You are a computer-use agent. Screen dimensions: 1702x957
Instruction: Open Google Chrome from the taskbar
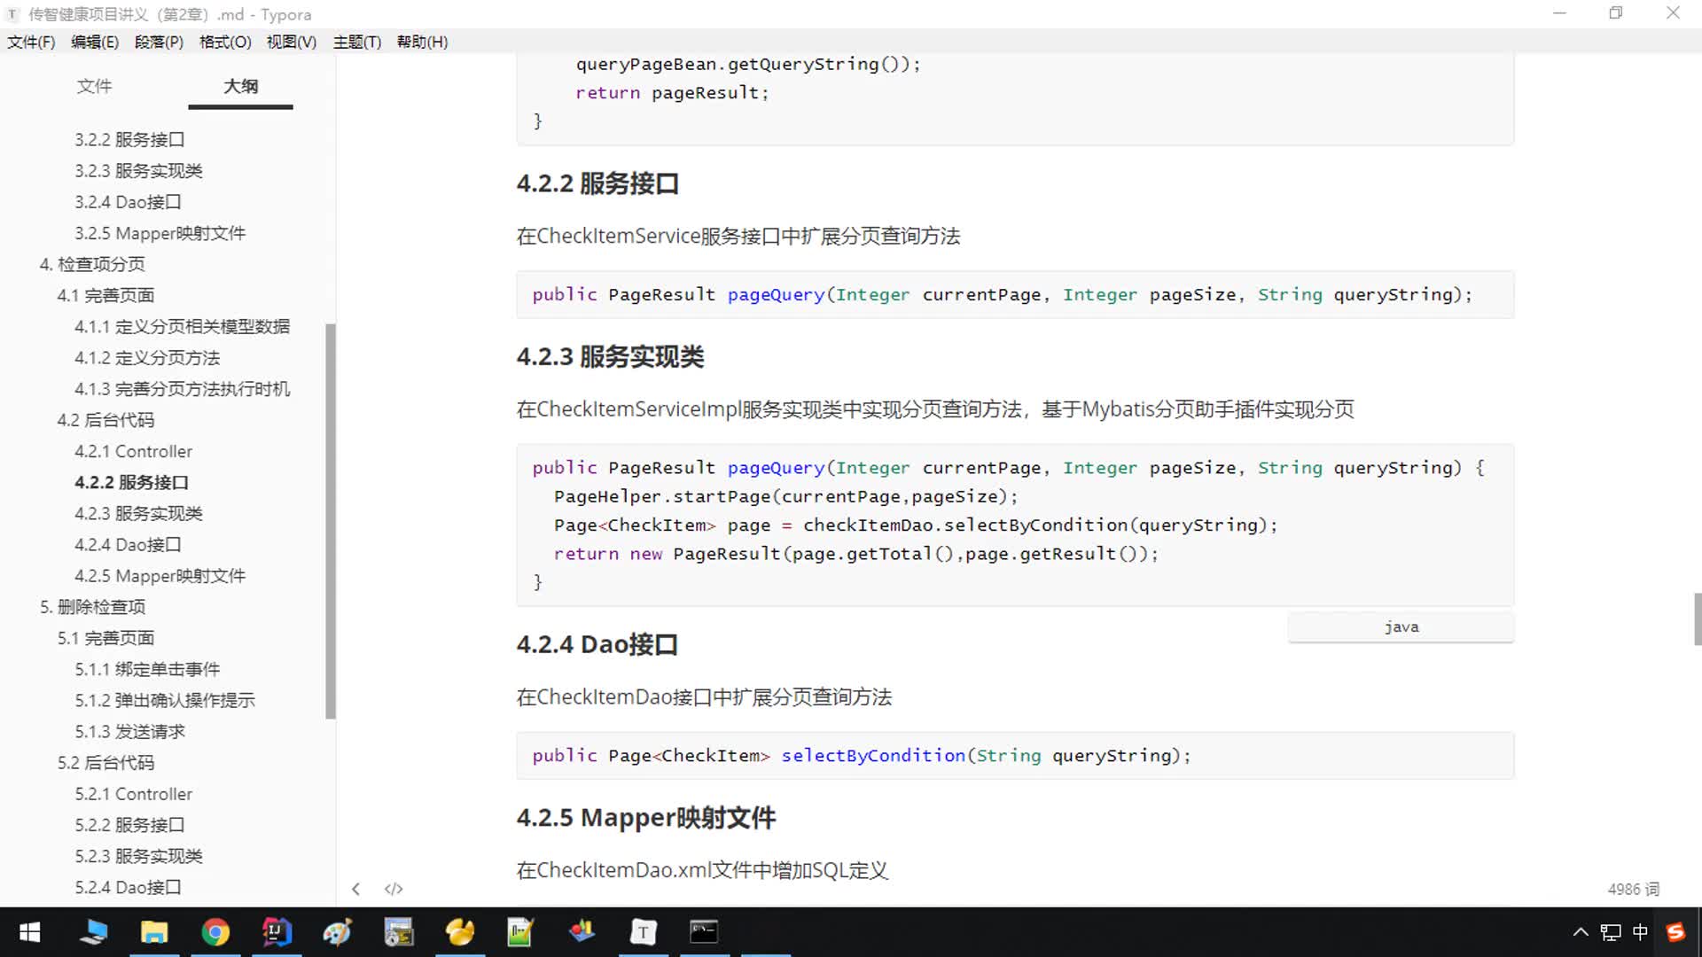pyautogui.click(x=215, y=932)
